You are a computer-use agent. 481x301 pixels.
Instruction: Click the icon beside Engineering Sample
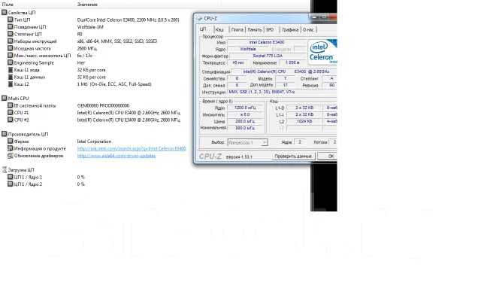tap(10, 62)
